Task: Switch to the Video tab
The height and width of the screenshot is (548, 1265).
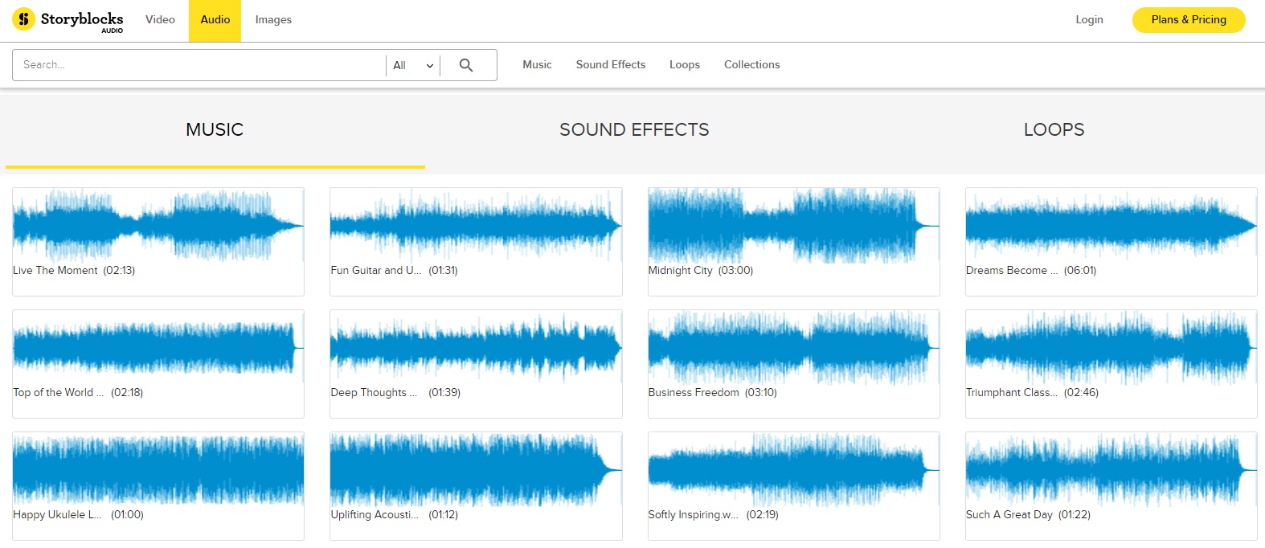Action: pyautogui.click(x=160, y=20)
